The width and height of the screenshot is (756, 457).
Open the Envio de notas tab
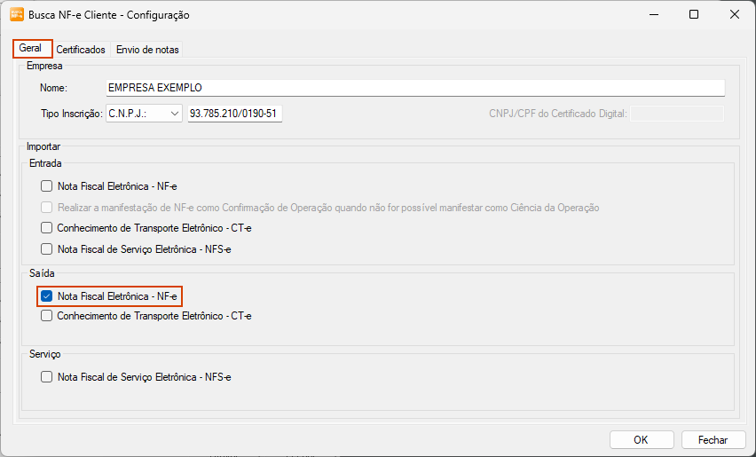click(147, 50)
